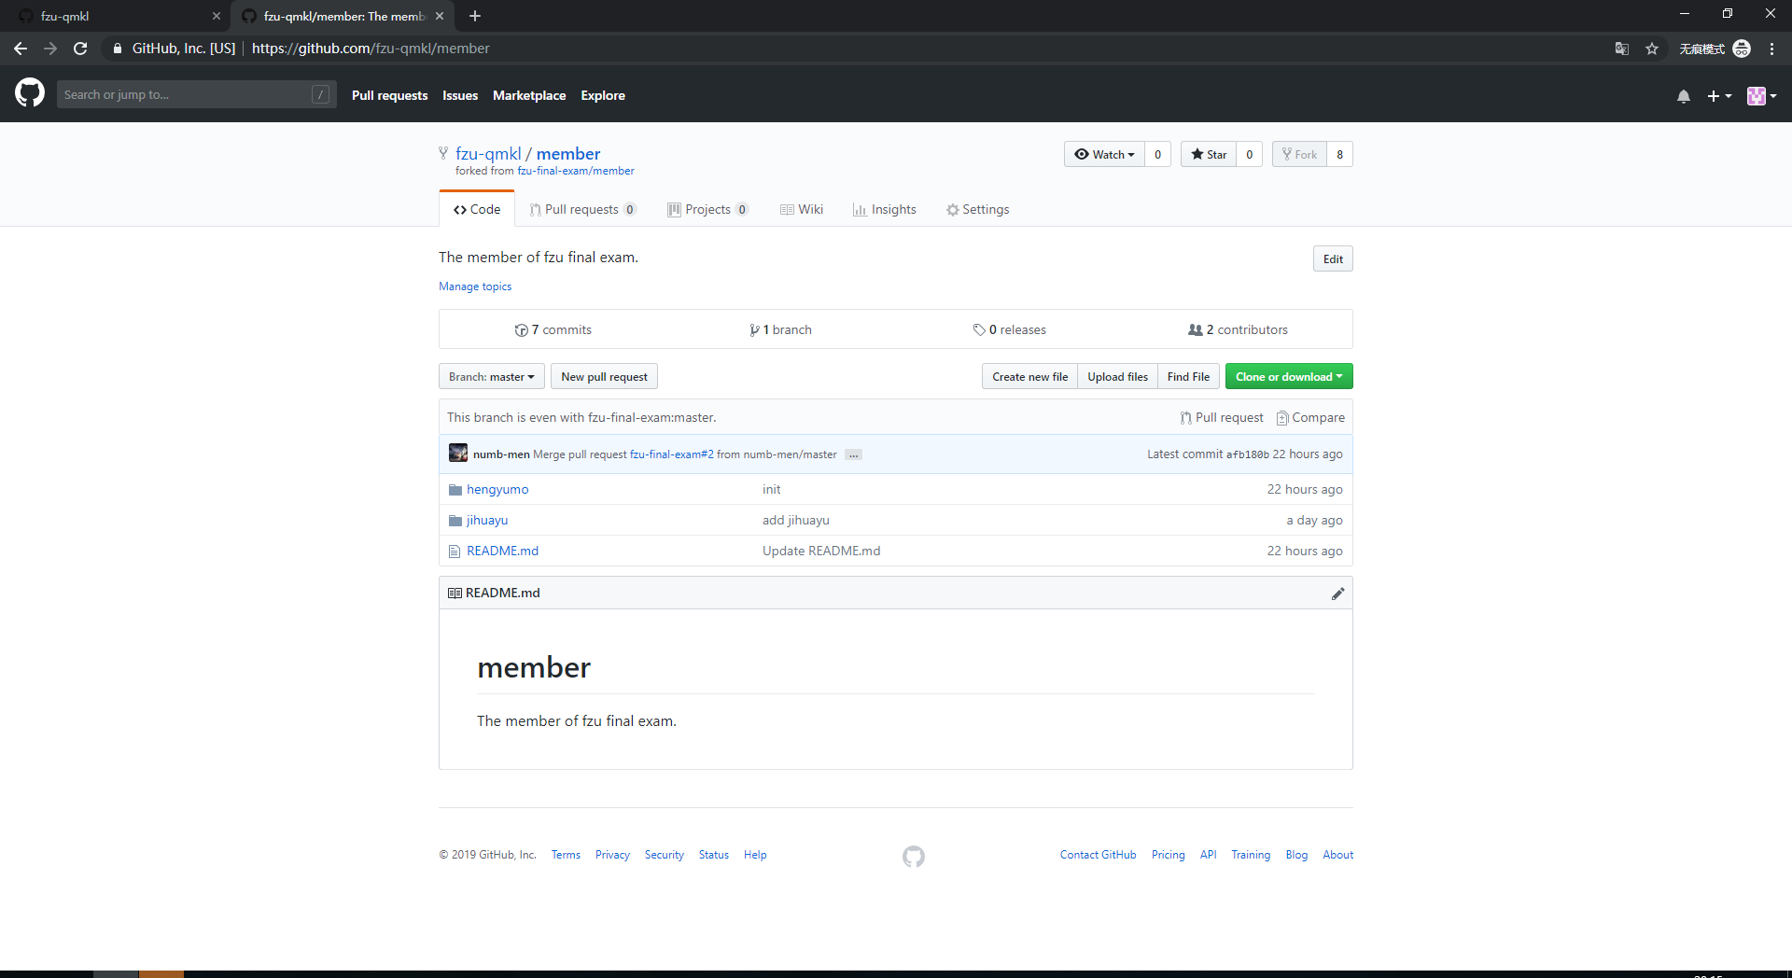This screenshot has width=1792, height=978.
Task: Open the Chrome three-dot menu
Action: click(x=1771, y=49)
